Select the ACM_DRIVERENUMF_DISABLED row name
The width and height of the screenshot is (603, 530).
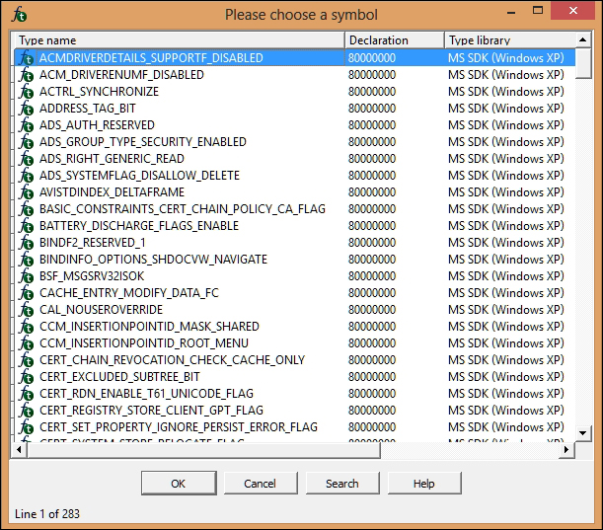122,75
